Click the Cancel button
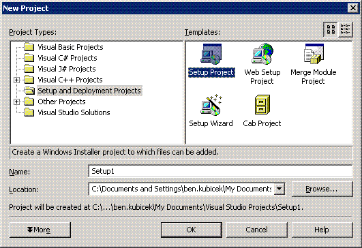The width and height of the screenshot is (362, 248). click(x=257, y=230)
